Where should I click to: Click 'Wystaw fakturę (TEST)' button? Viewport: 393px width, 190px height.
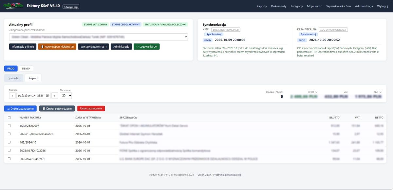tap(93, 47)
